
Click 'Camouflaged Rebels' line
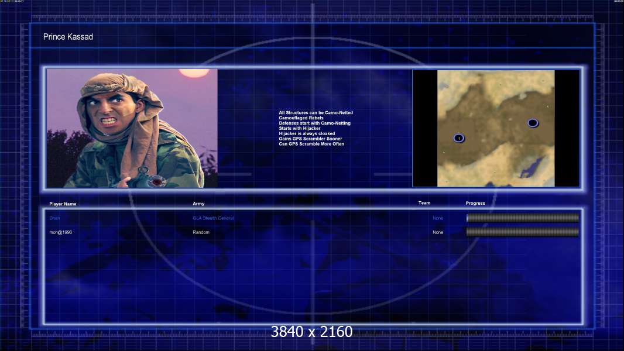(301, 118)
